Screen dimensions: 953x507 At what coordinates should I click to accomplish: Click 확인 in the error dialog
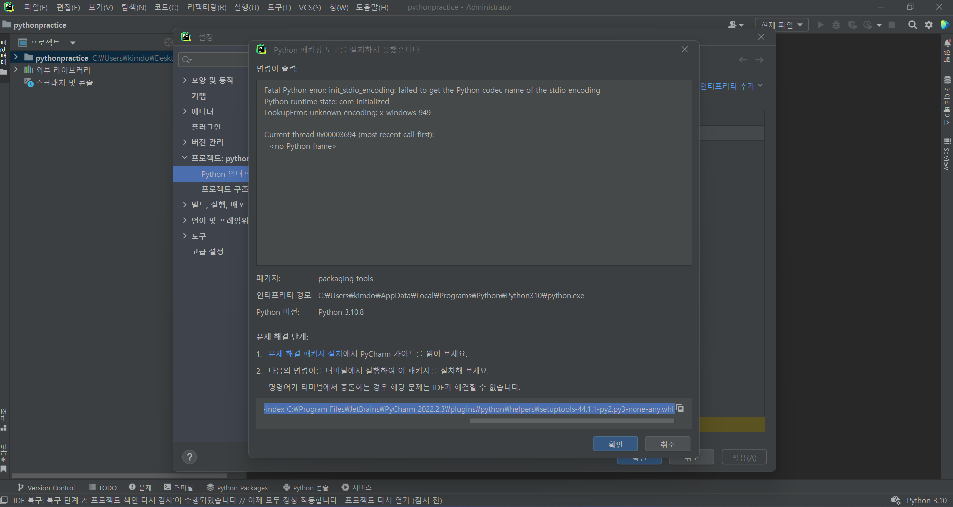(616, 444)
